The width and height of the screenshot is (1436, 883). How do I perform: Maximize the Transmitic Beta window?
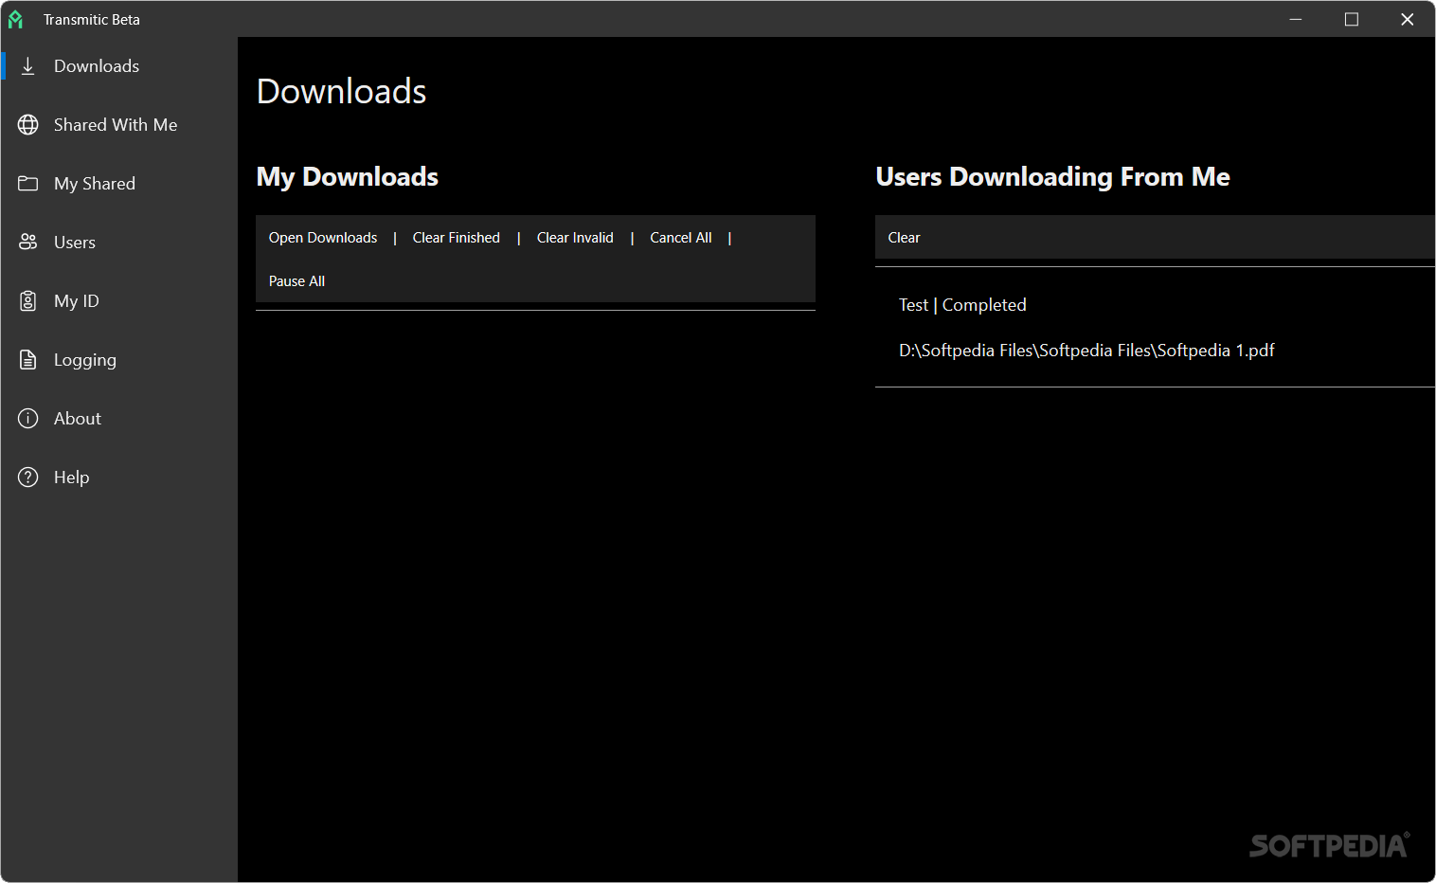point(1352,19)
